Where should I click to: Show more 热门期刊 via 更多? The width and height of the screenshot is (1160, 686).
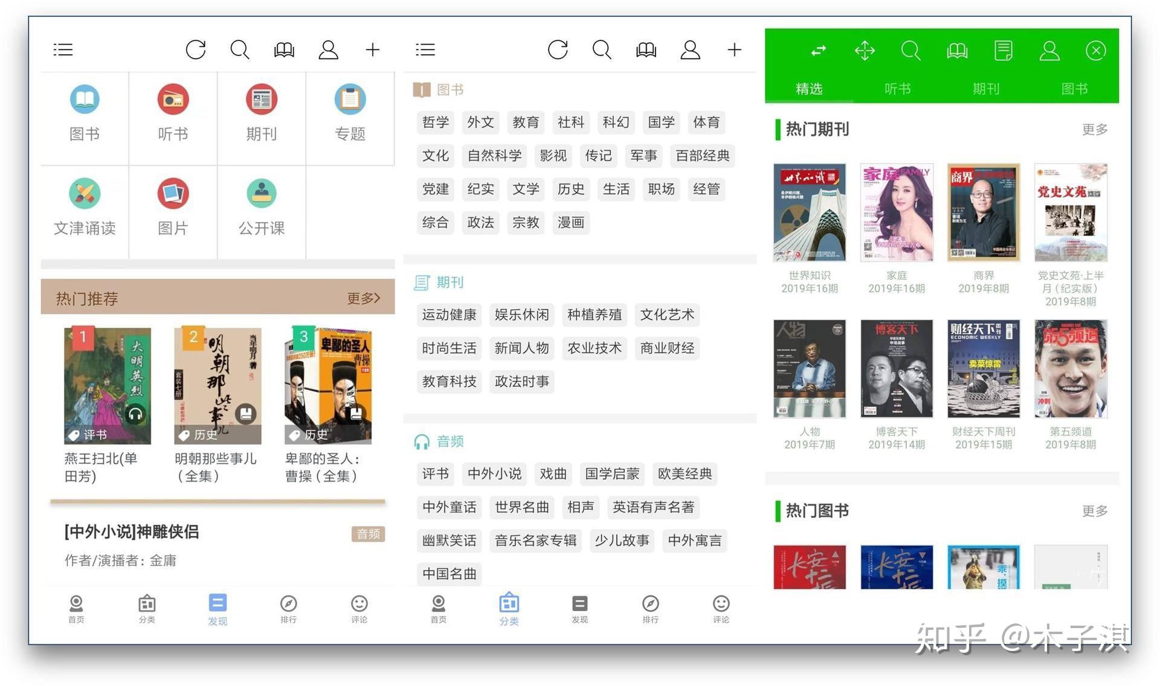(x=1094, y=129)
